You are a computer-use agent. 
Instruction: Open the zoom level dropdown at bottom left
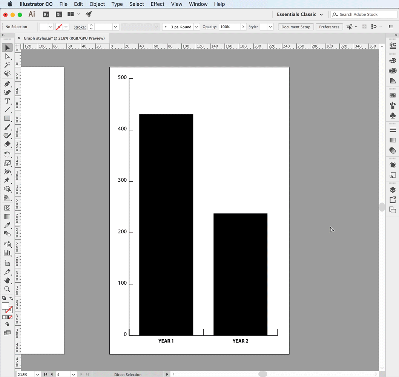(37, 374)
